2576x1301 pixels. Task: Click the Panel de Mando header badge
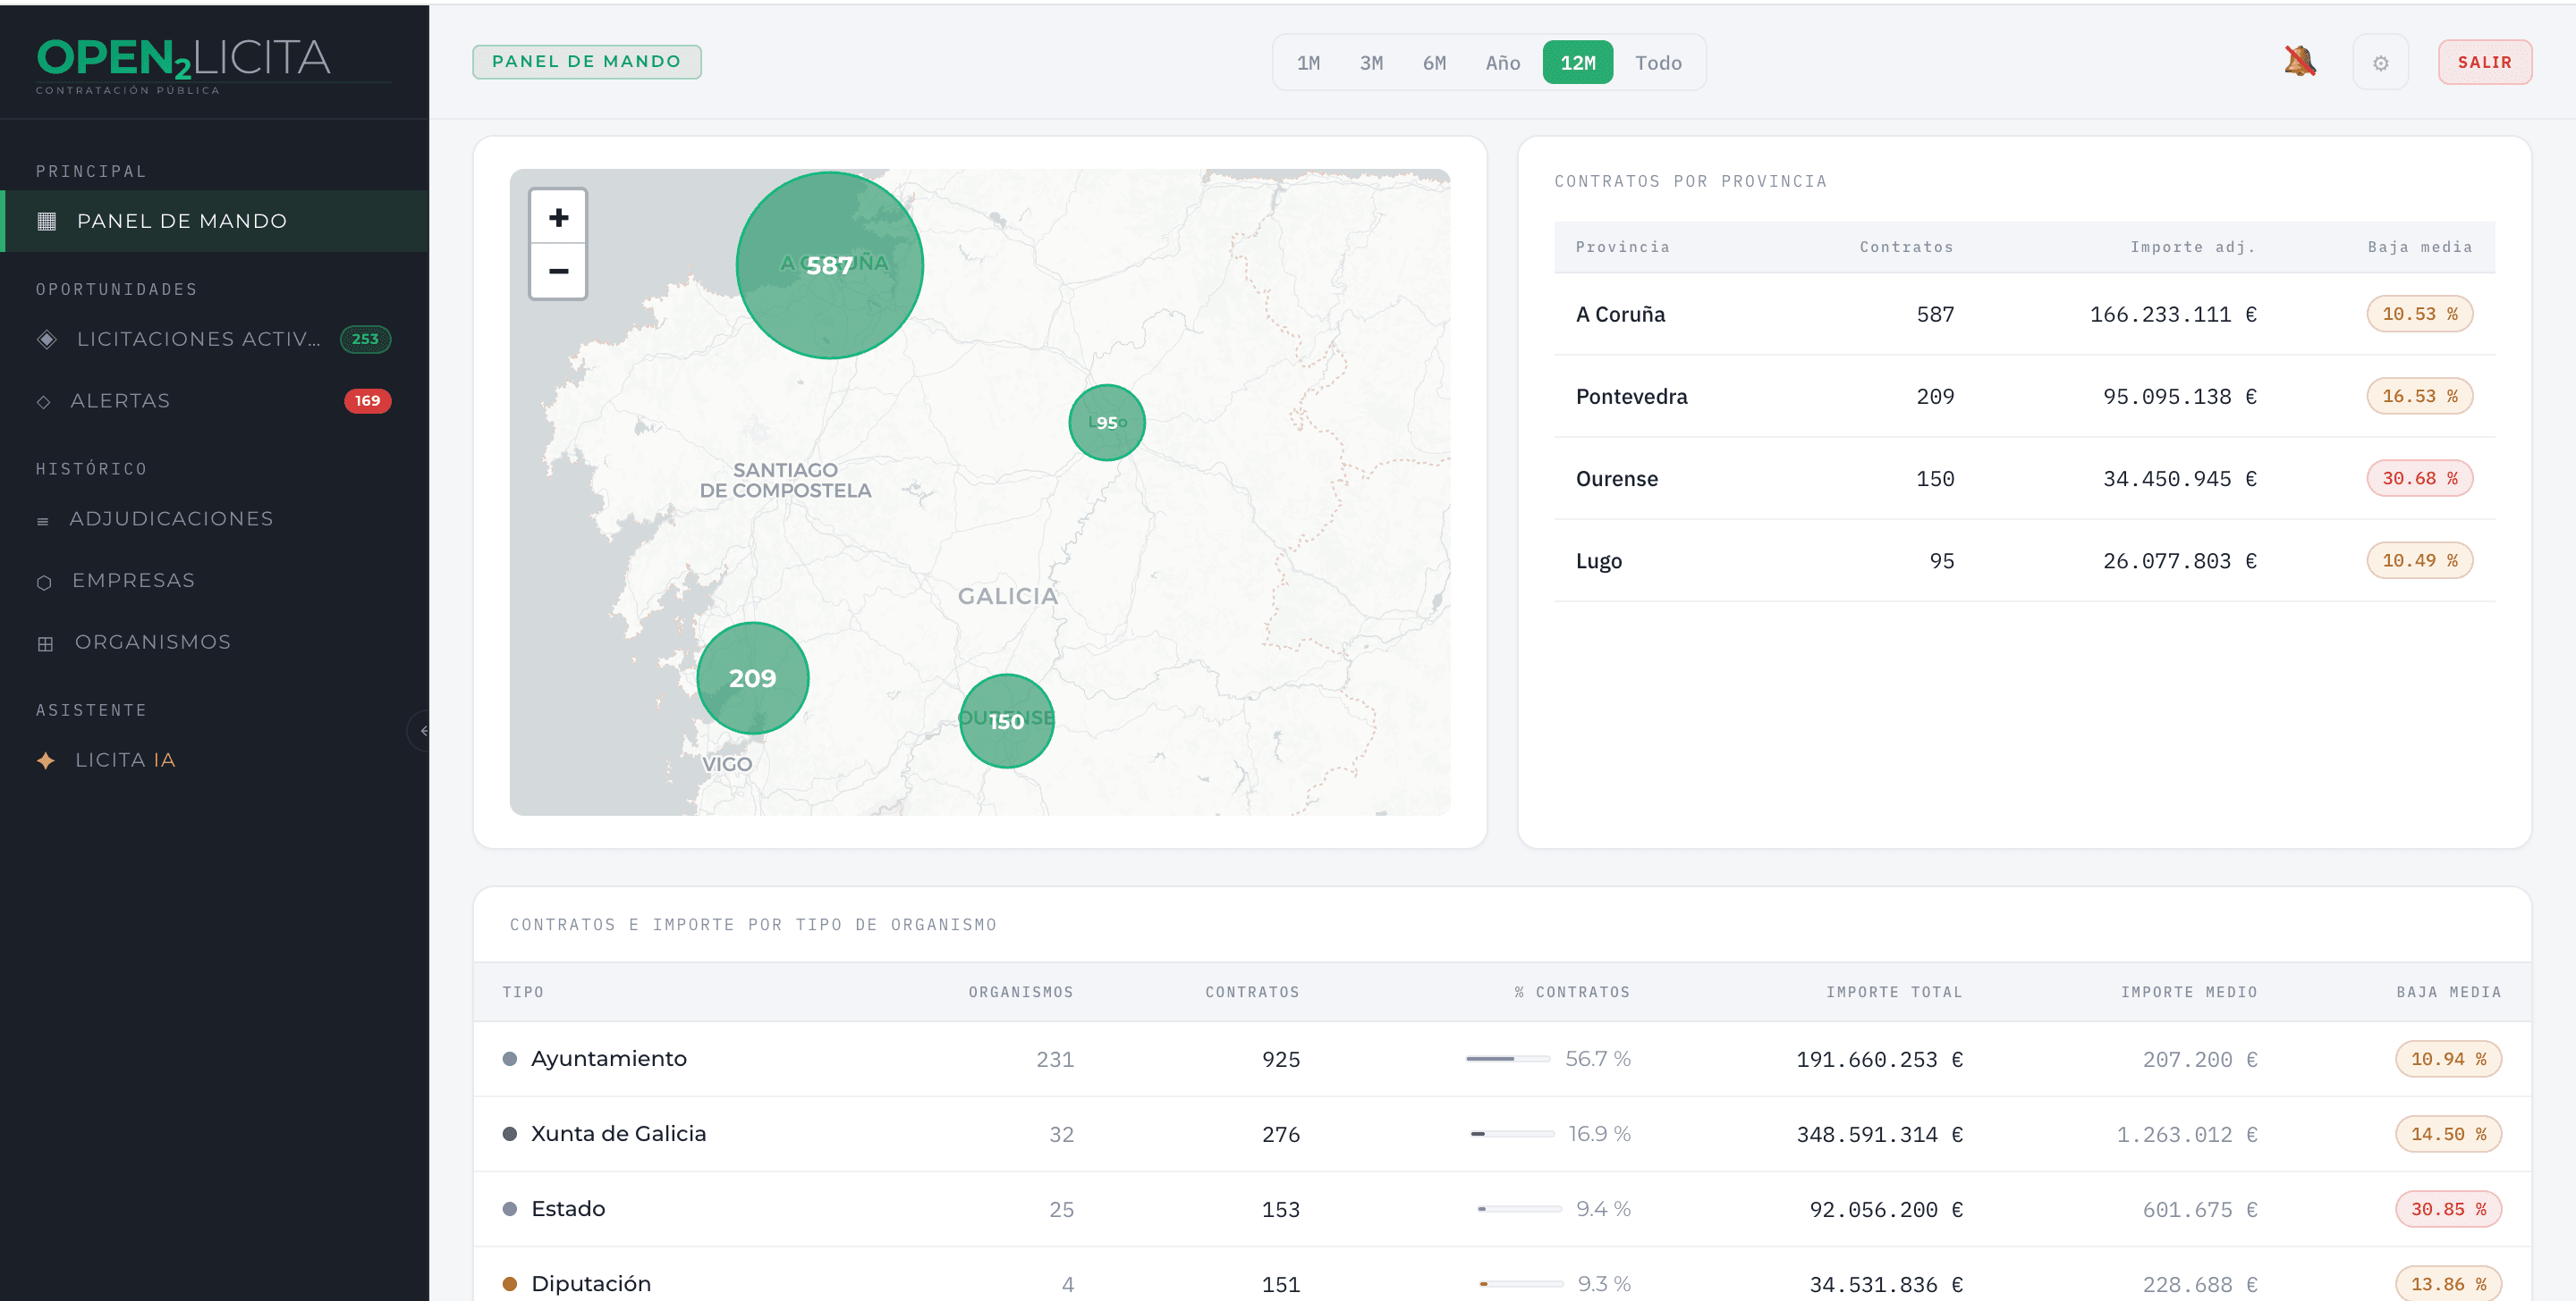tap(586, 62)
